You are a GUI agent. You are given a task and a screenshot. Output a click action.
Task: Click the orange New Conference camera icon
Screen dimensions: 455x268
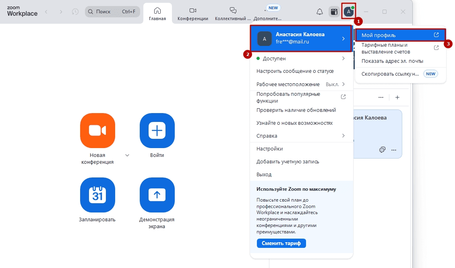point(97,130)
